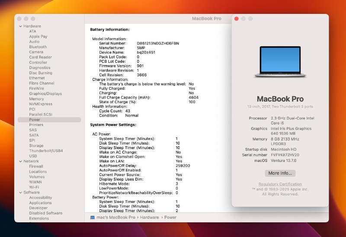
Task: Select SATA in the sidebar
Action: coord(34,135)
